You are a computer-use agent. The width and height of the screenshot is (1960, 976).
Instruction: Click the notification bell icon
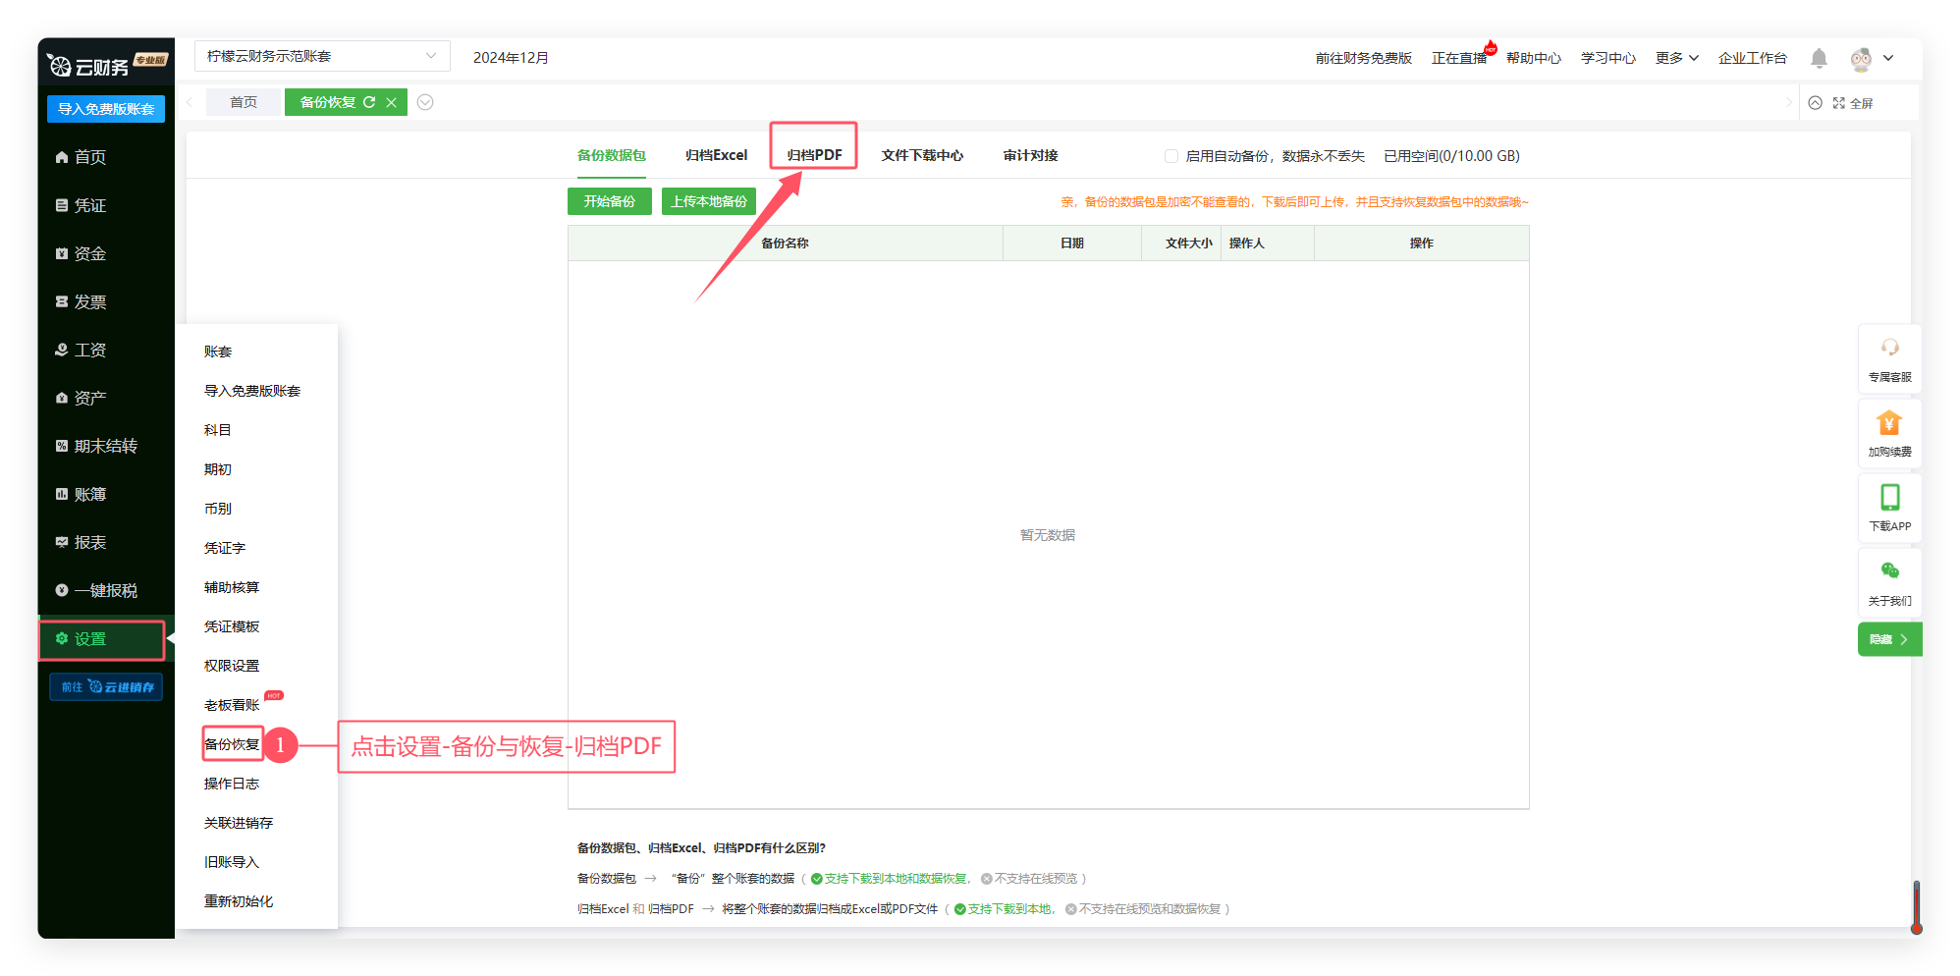(1819, 59)
